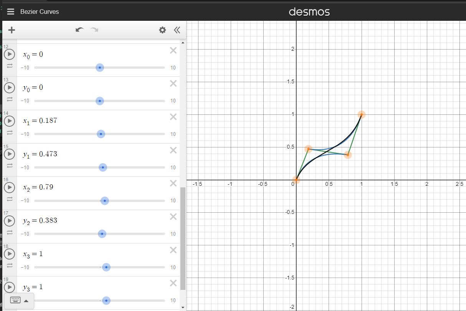
Task: Select expression row number 14
Action: click(x=6, y=113)
